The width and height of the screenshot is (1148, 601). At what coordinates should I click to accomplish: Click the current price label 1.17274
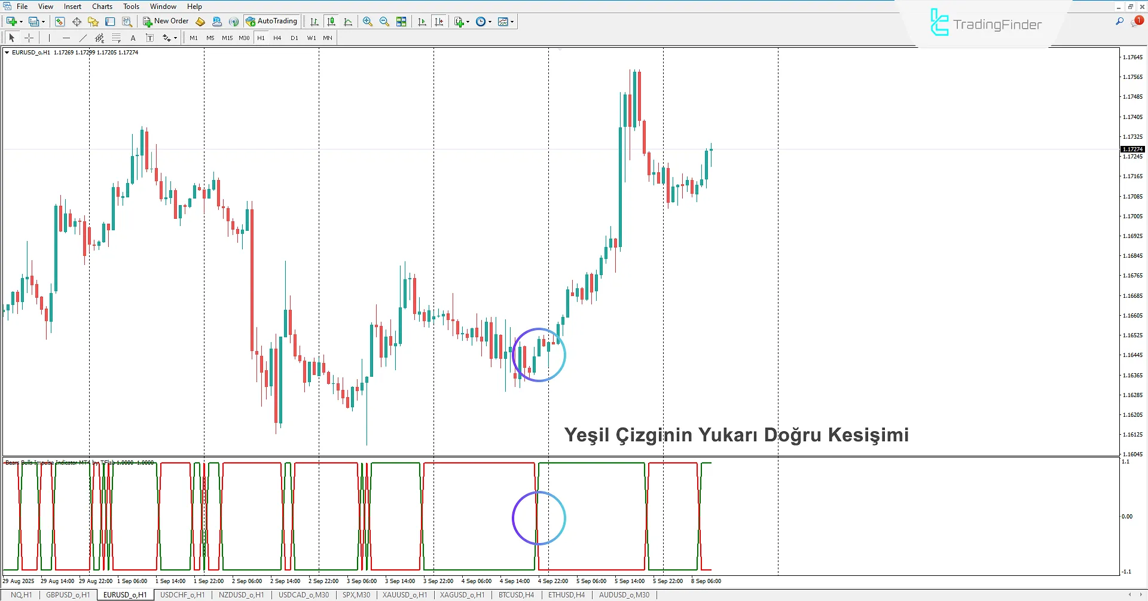coord(1132,149)
